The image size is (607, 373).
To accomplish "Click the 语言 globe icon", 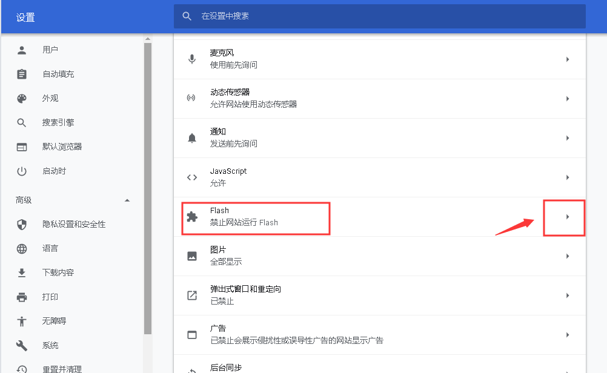I will [22, 248].
